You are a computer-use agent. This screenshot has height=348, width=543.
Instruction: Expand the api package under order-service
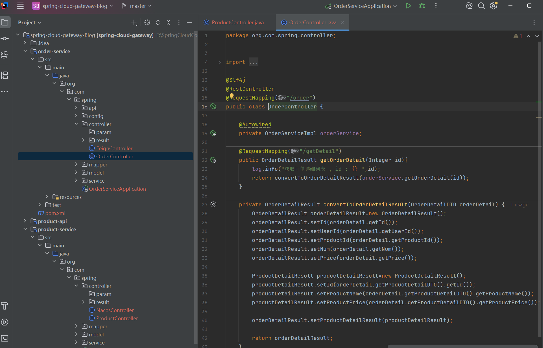(76, 108)
